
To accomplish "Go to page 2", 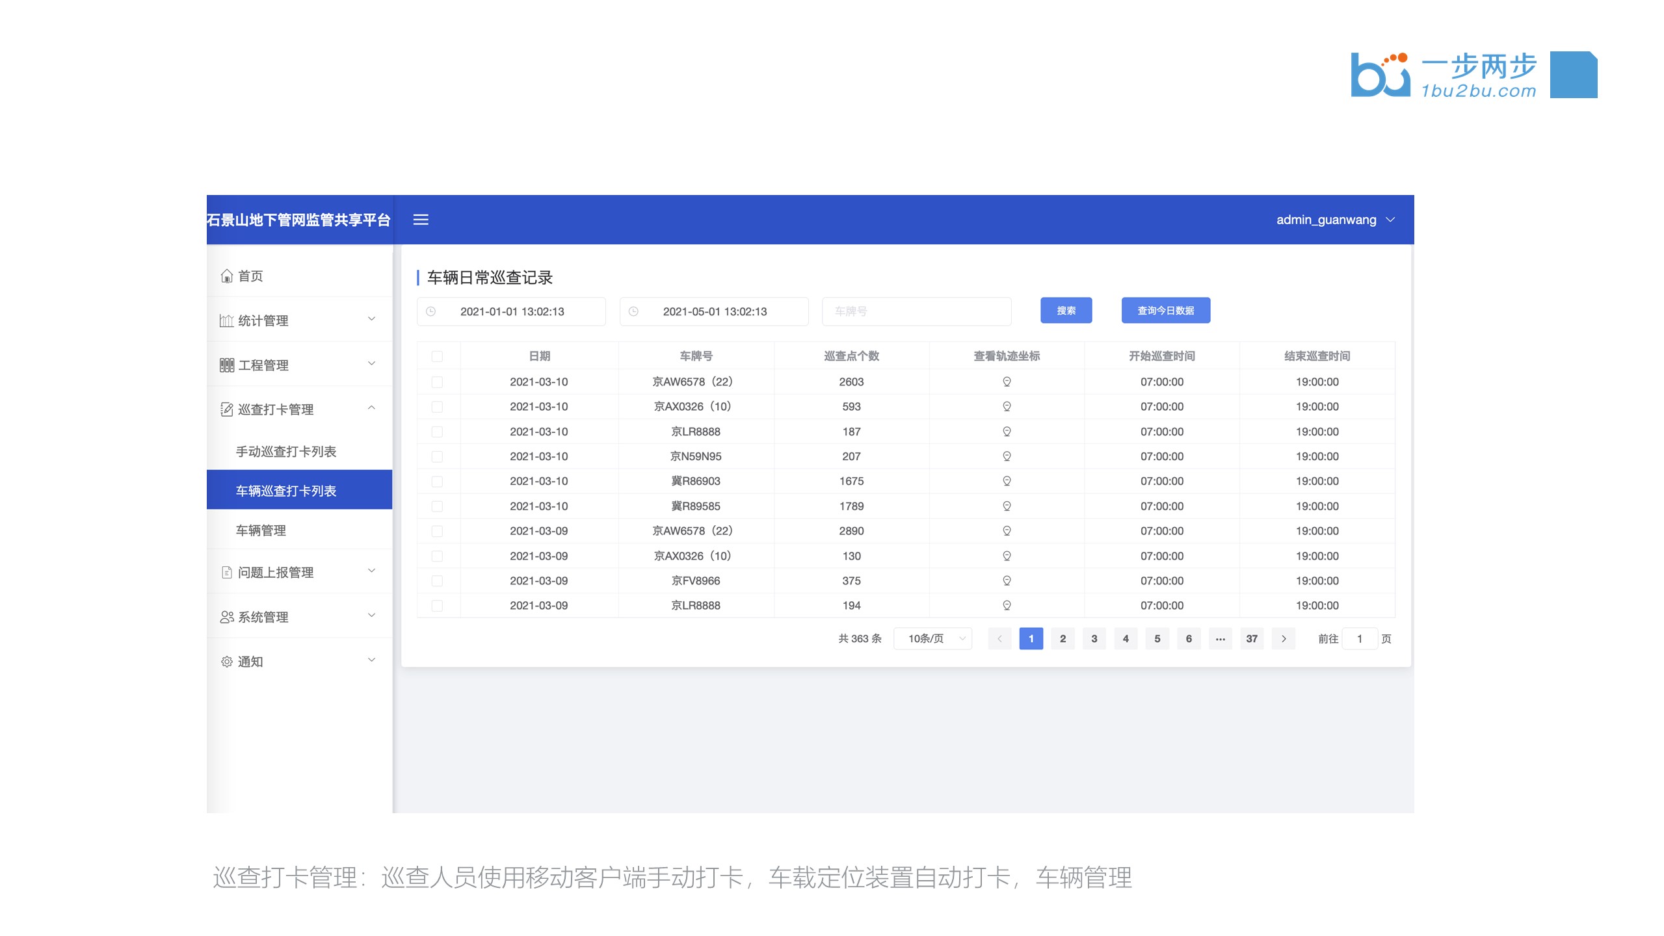I will point(1063,639).
